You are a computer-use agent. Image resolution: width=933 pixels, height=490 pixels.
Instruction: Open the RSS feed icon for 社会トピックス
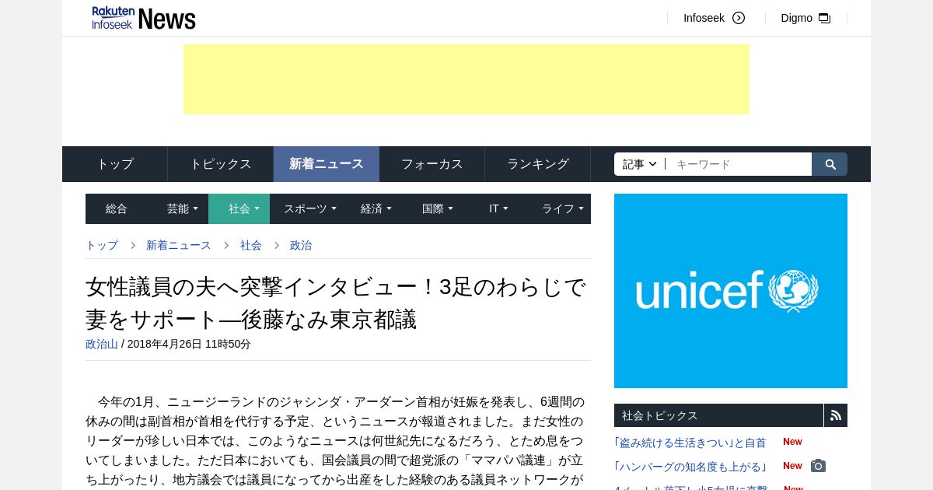[836, 415]
